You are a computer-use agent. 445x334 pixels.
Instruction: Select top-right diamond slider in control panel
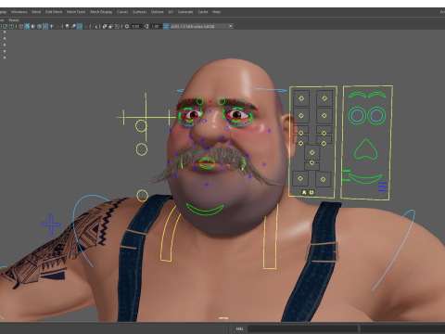(x=324, y=98)
